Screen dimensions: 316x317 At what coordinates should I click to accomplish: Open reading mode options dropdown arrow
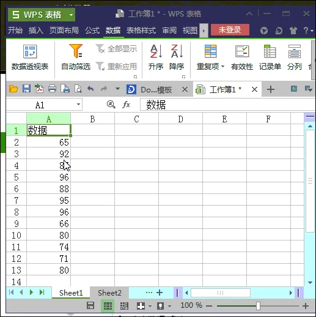(x=150, y=306)
